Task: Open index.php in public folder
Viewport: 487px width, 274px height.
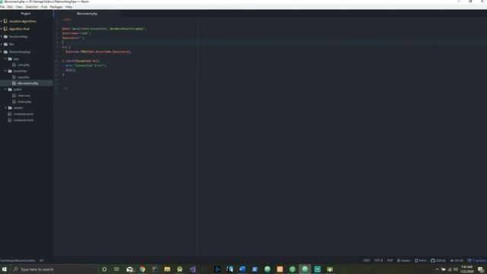Action: (x=24, y=101)
